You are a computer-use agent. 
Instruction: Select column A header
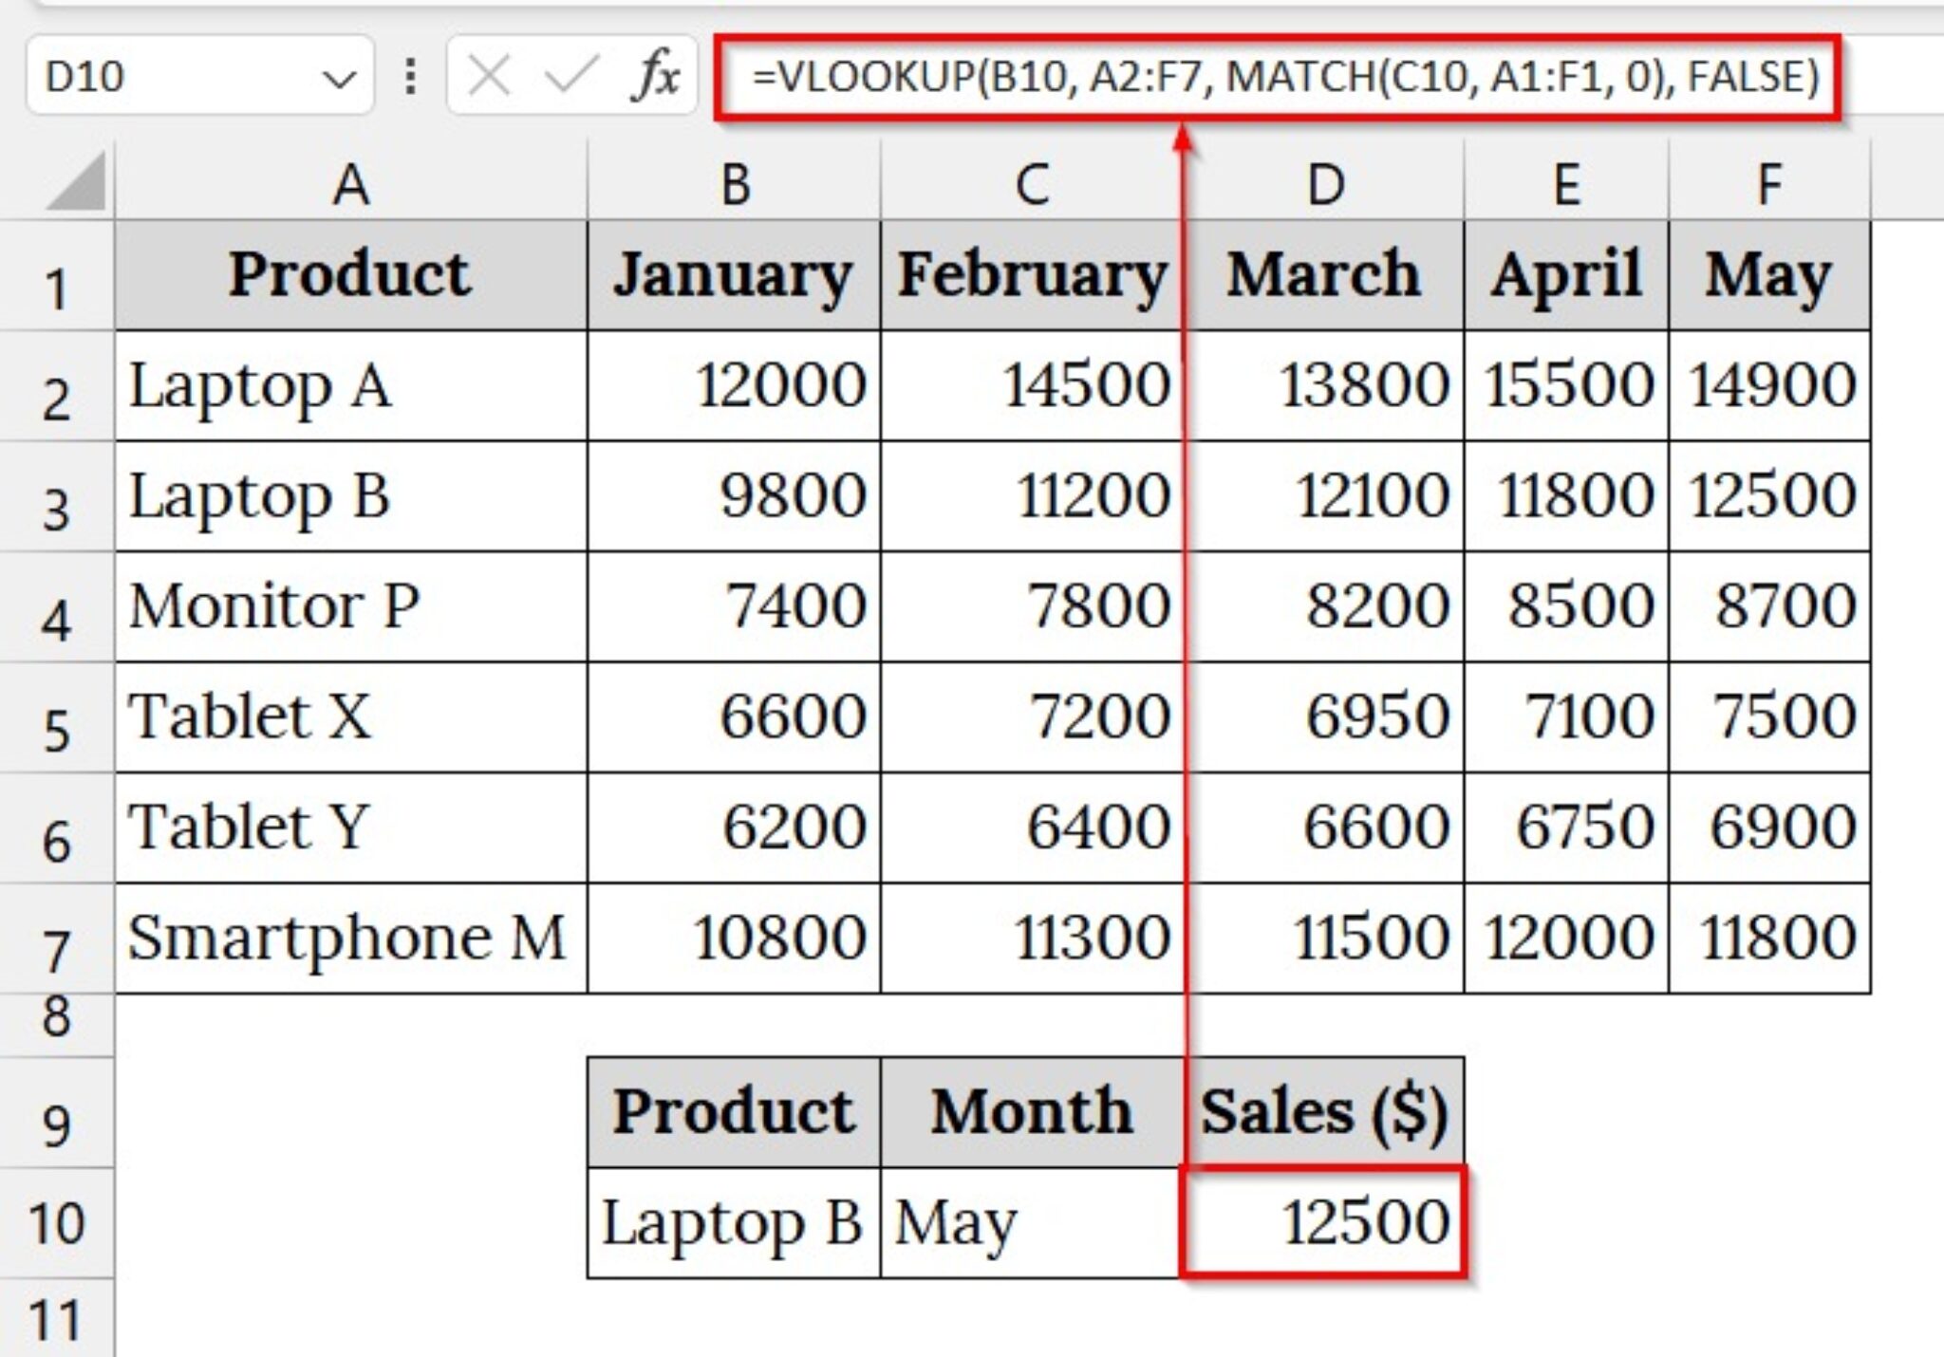[x=351, y=182]
